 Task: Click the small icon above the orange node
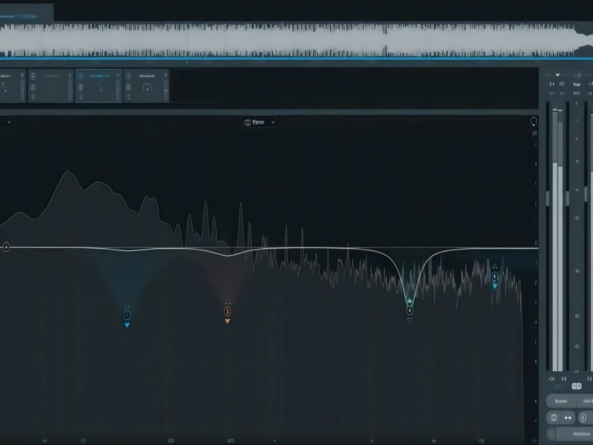pos(227,302)
